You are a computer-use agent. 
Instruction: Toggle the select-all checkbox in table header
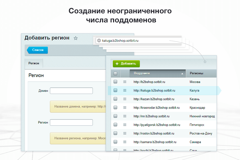115,74
